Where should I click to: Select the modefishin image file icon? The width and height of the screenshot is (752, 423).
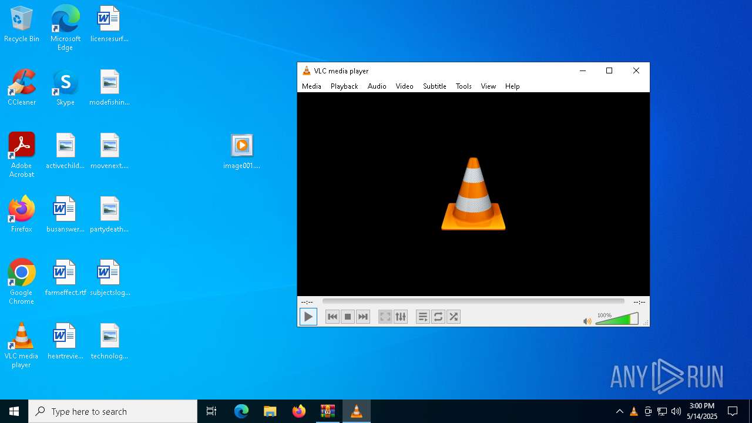109,88
